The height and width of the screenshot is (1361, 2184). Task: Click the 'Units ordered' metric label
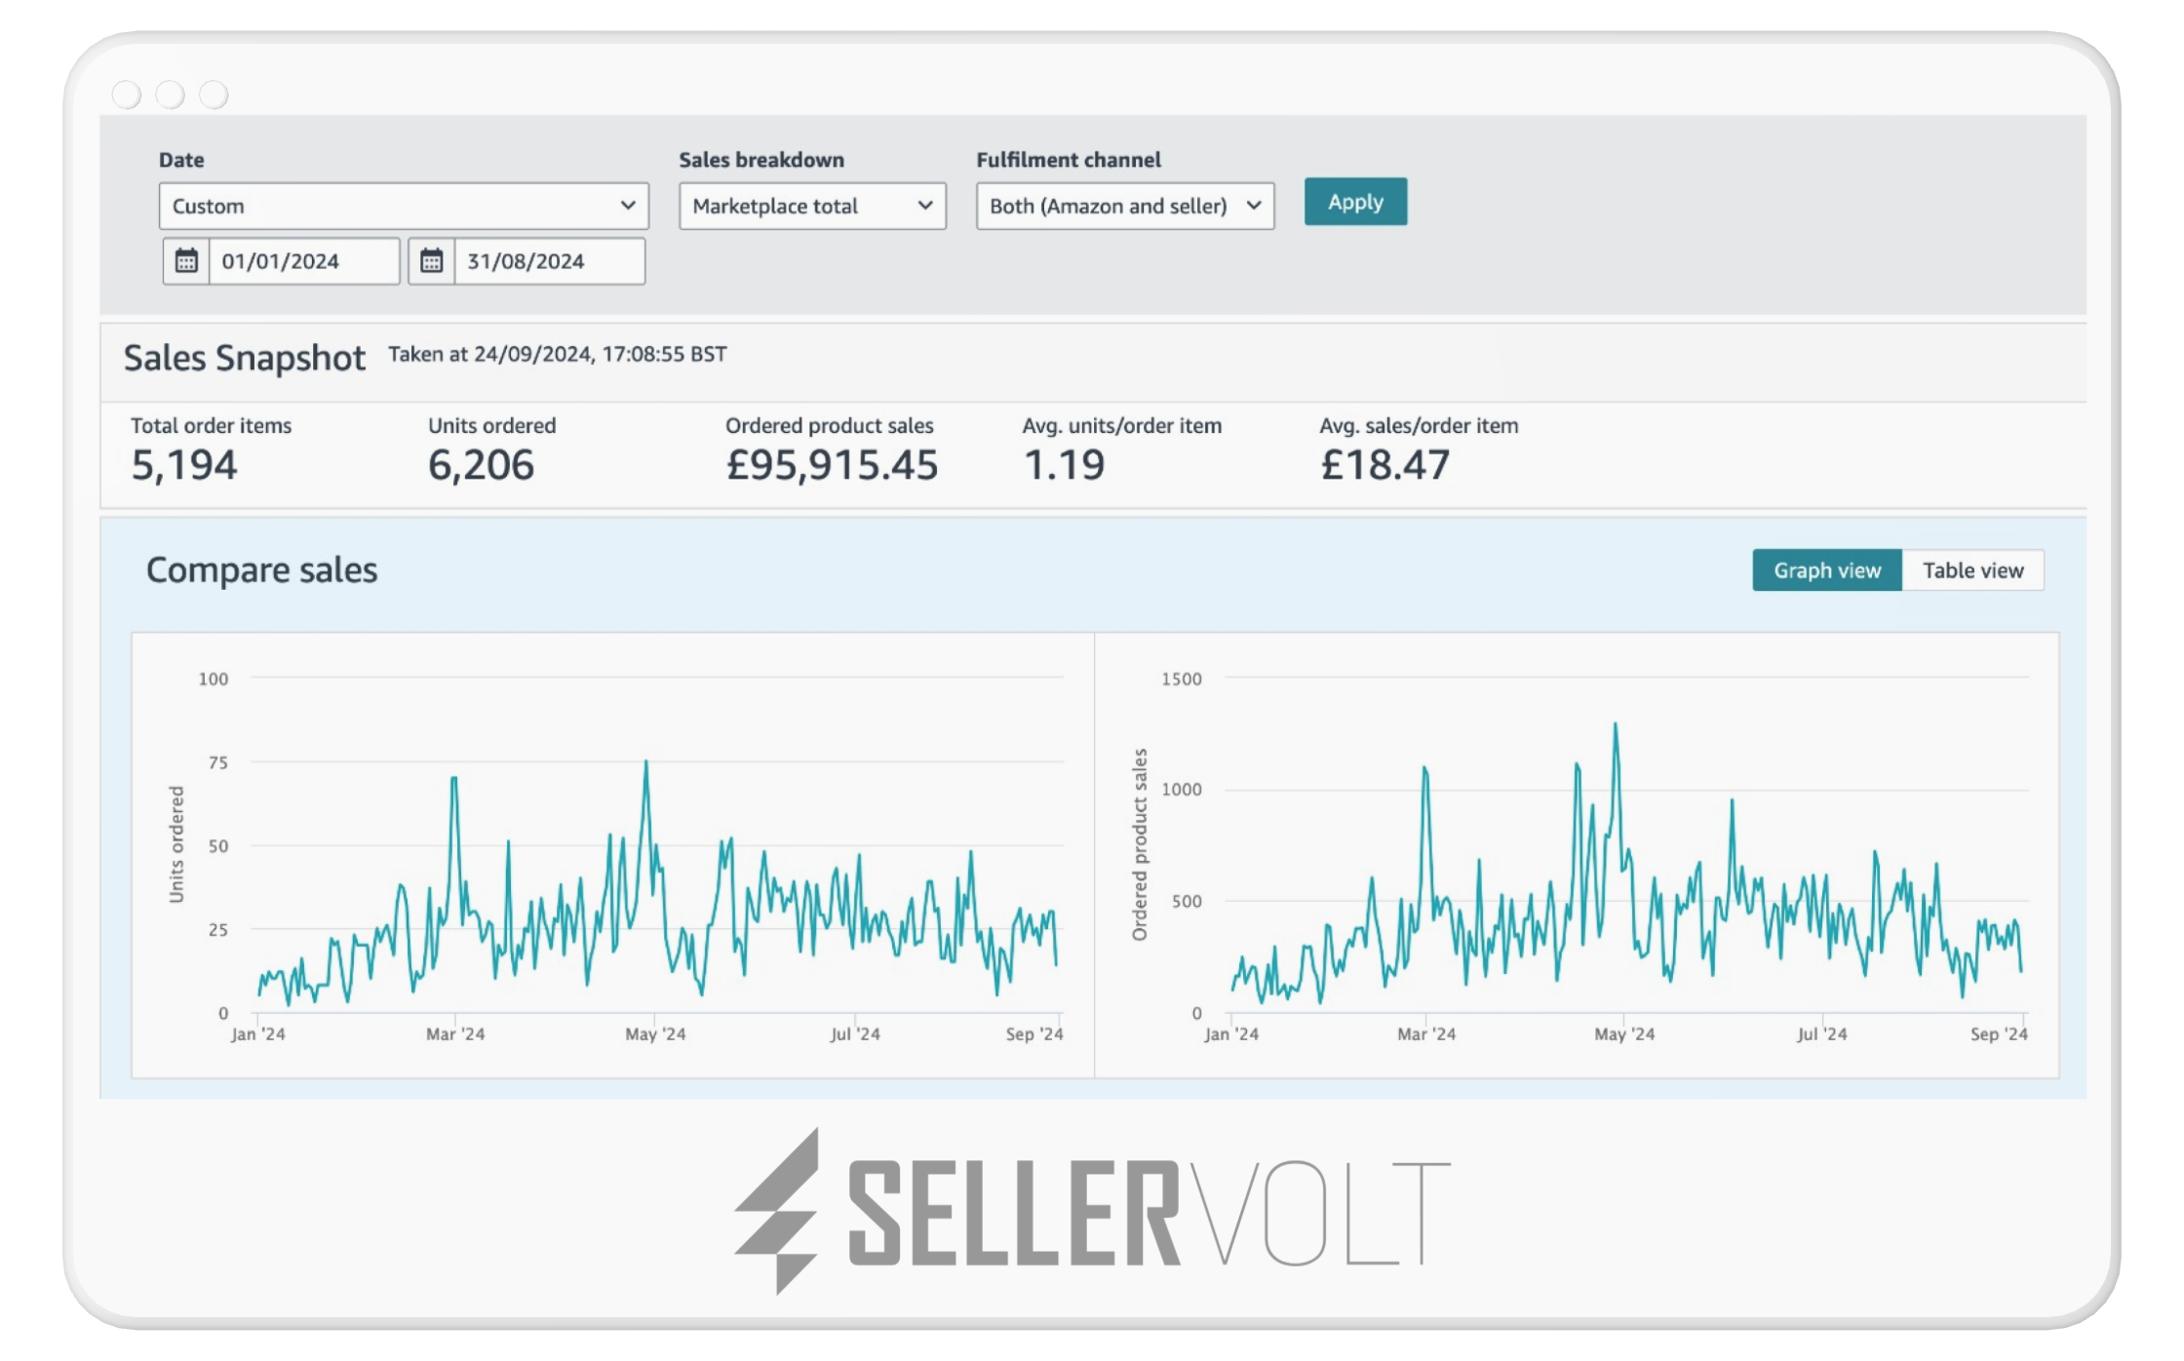coord(492,426)
